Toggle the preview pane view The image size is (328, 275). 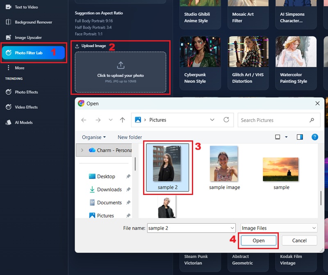click(x=299, y=137)
